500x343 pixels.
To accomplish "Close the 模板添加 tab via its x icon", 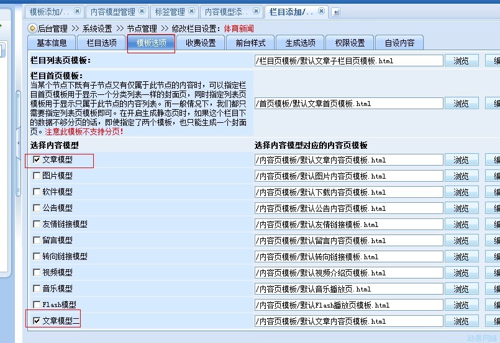I will point(77,11).
